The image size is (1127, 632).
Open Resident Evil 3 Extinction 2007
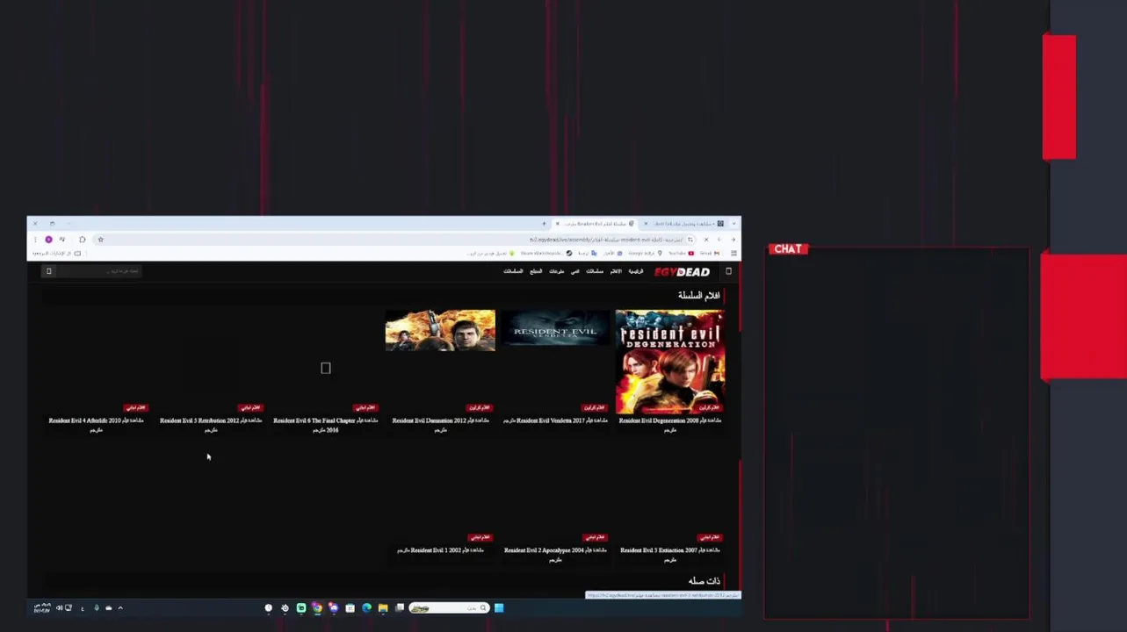click(670, 555)
